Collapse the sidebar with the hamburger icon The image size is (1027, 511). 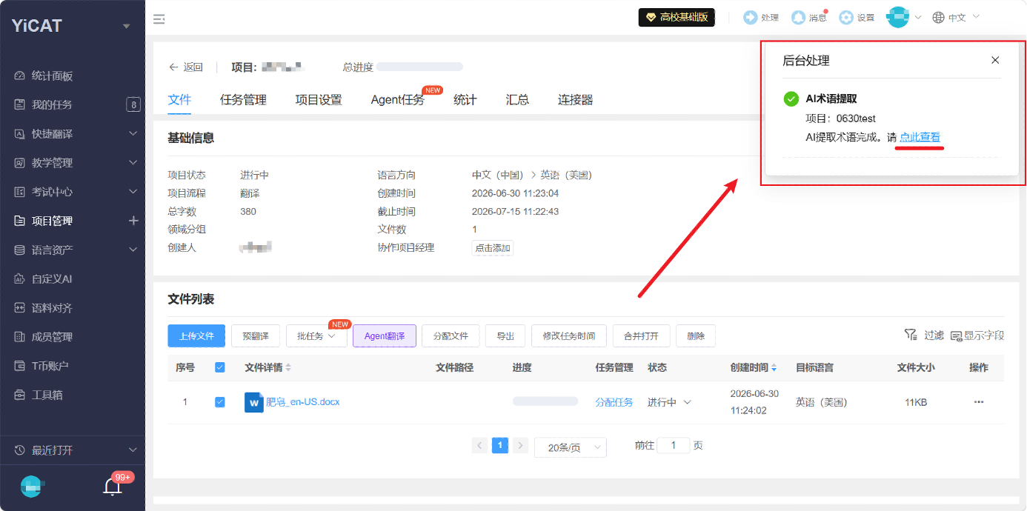click(x=159, y=19)
